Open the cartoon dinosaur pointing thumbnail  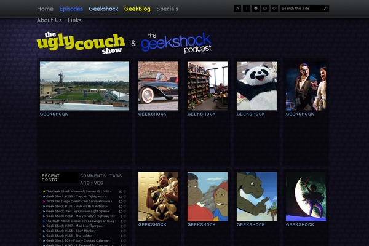pyautogui.click(x=256, y=197)
